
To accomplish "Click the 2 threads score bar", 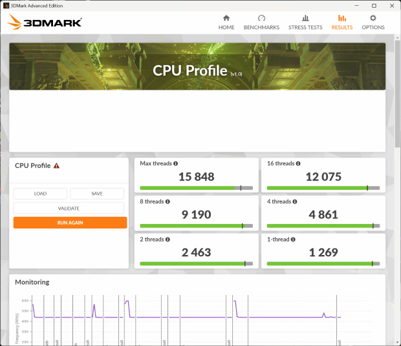I will pyautogui.click(x=197, y=263).
